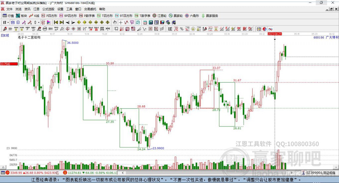Click the volume pane up-triangle expander
This screenshot has height=183, width=339.
(3, 167)
